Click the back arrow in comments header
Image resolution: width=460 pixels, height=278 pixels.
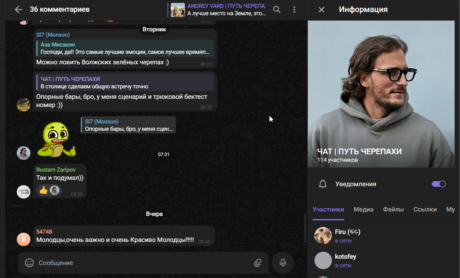click(18, 9)
